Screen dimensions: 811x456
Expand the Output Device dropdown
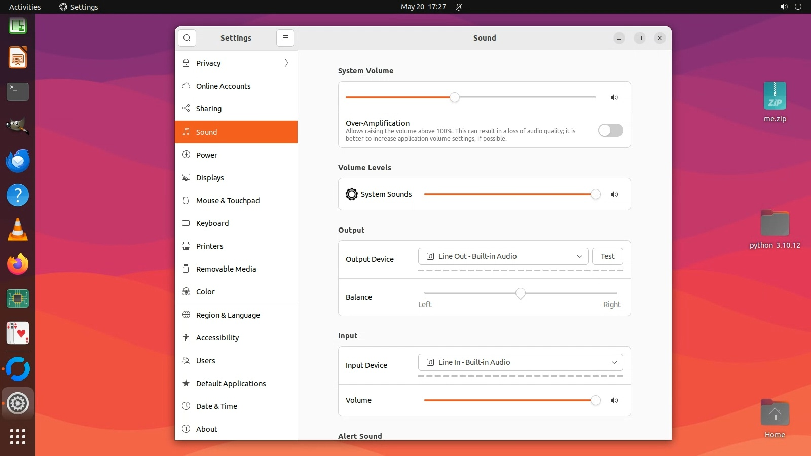click(x=503, y=256)
